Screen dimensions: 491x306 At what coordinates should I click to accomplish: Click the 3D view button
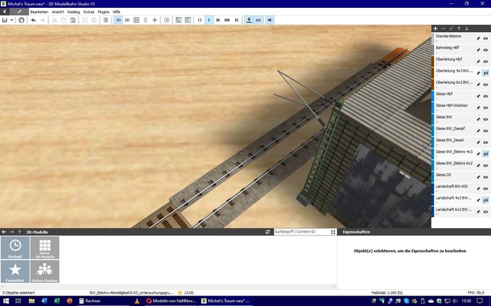[118, 20]
